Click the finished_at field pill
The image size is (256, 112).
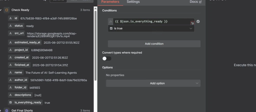[x=19, y=65]
